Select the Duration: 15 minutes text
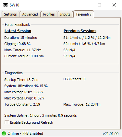The image size is (122, 137). (x=20, y=38)
